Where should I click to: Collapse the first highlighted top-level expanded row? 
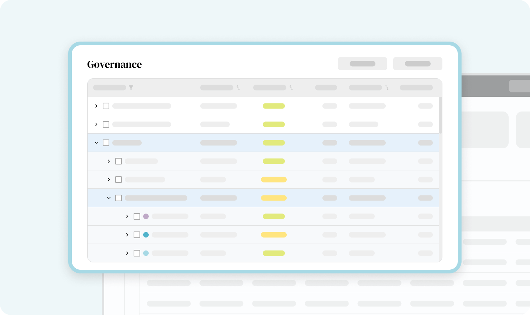96,143
